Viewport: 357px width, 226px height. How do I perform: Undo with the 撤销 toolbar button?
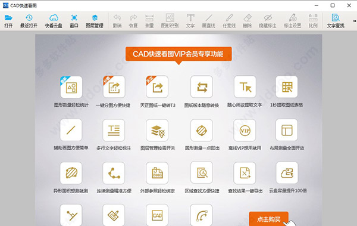click(x=117, y=21)
